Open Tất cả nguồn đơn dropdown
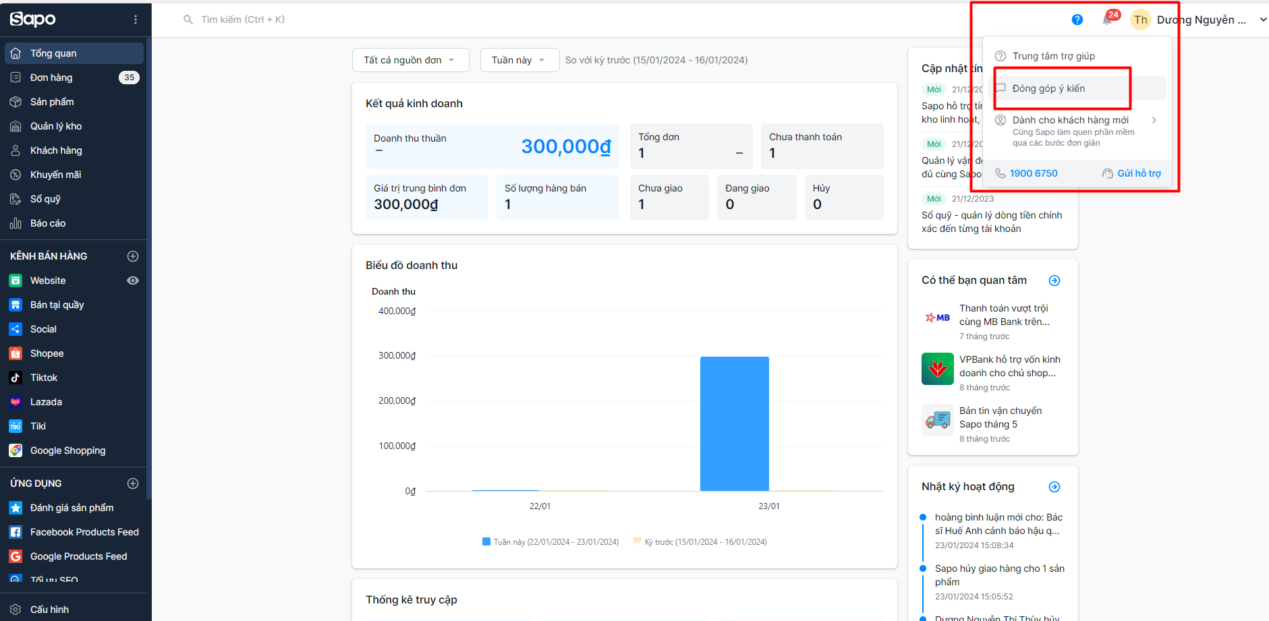 (x=411, y=60)
